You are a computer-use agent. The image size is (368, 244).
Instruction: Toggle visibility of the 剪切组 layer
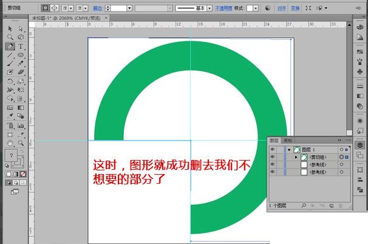(x=272, y=157)
